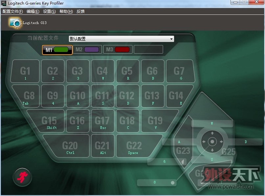The height and width of the screenshot is (196, 265).
Task: Select the G2 key assigned to 2
Action: pyautogui.click(x=53, y=71)
